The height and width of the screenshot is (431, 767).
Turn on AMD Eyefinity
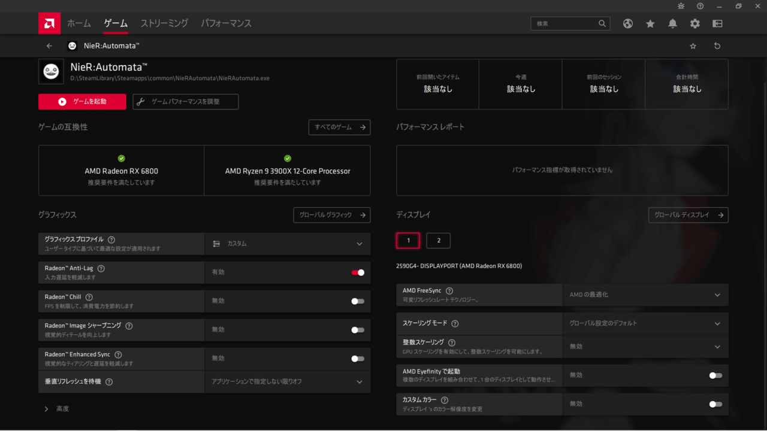pos(715,375)
